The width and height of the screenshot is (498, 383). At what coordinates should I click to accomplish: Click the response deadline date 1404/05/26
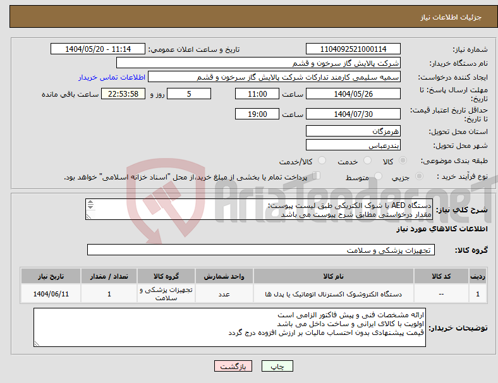353,94
